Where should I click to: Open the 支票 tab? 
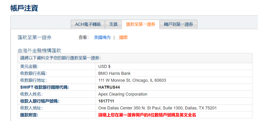[114, 24]
